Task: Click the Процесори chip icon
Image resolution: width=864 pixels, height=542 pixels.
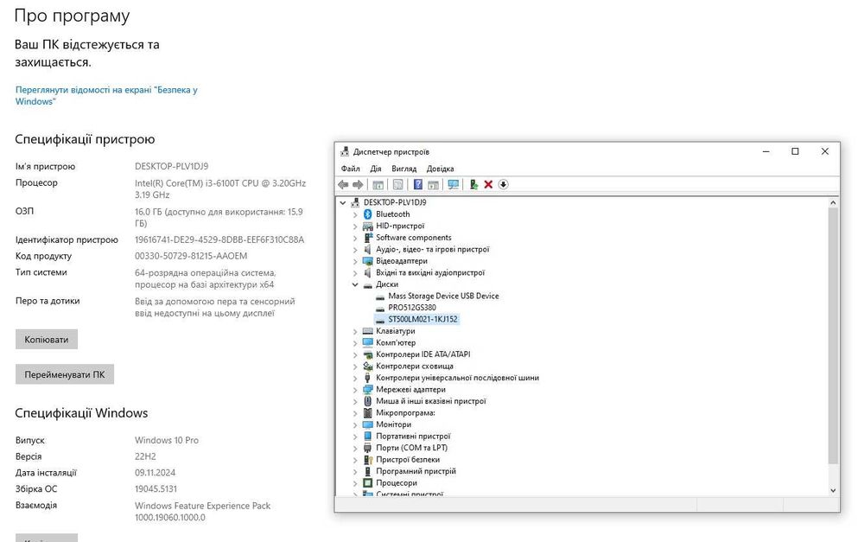Action: [367, 483]
